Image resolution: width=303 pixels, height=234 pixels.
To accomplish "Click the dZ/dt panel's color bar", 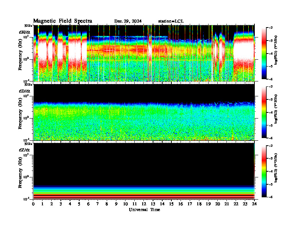I will (x=264, y=171).
